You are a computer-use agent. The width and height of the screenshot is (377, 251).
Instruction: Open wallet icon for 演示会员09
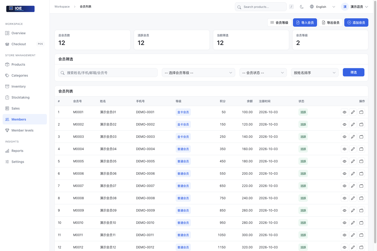click(361, 210)
